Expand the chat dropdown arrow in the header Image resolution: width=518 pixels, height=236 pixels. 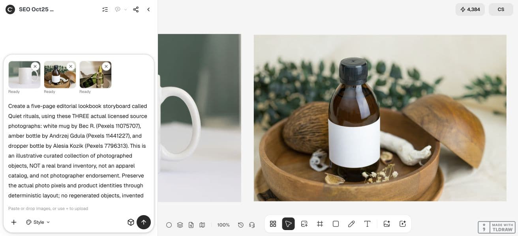(126, 9)
